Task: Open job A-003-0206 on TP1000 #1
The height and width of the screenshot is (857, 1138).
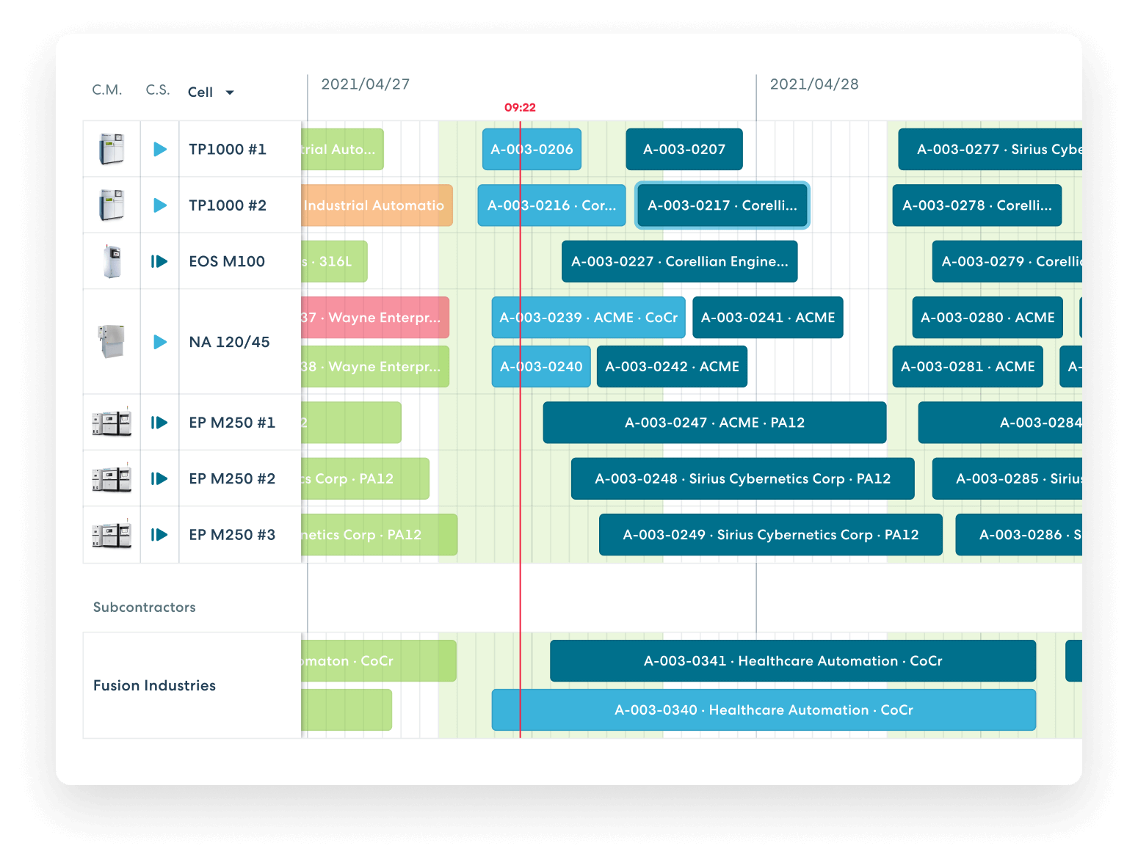Action: (532, 150)
